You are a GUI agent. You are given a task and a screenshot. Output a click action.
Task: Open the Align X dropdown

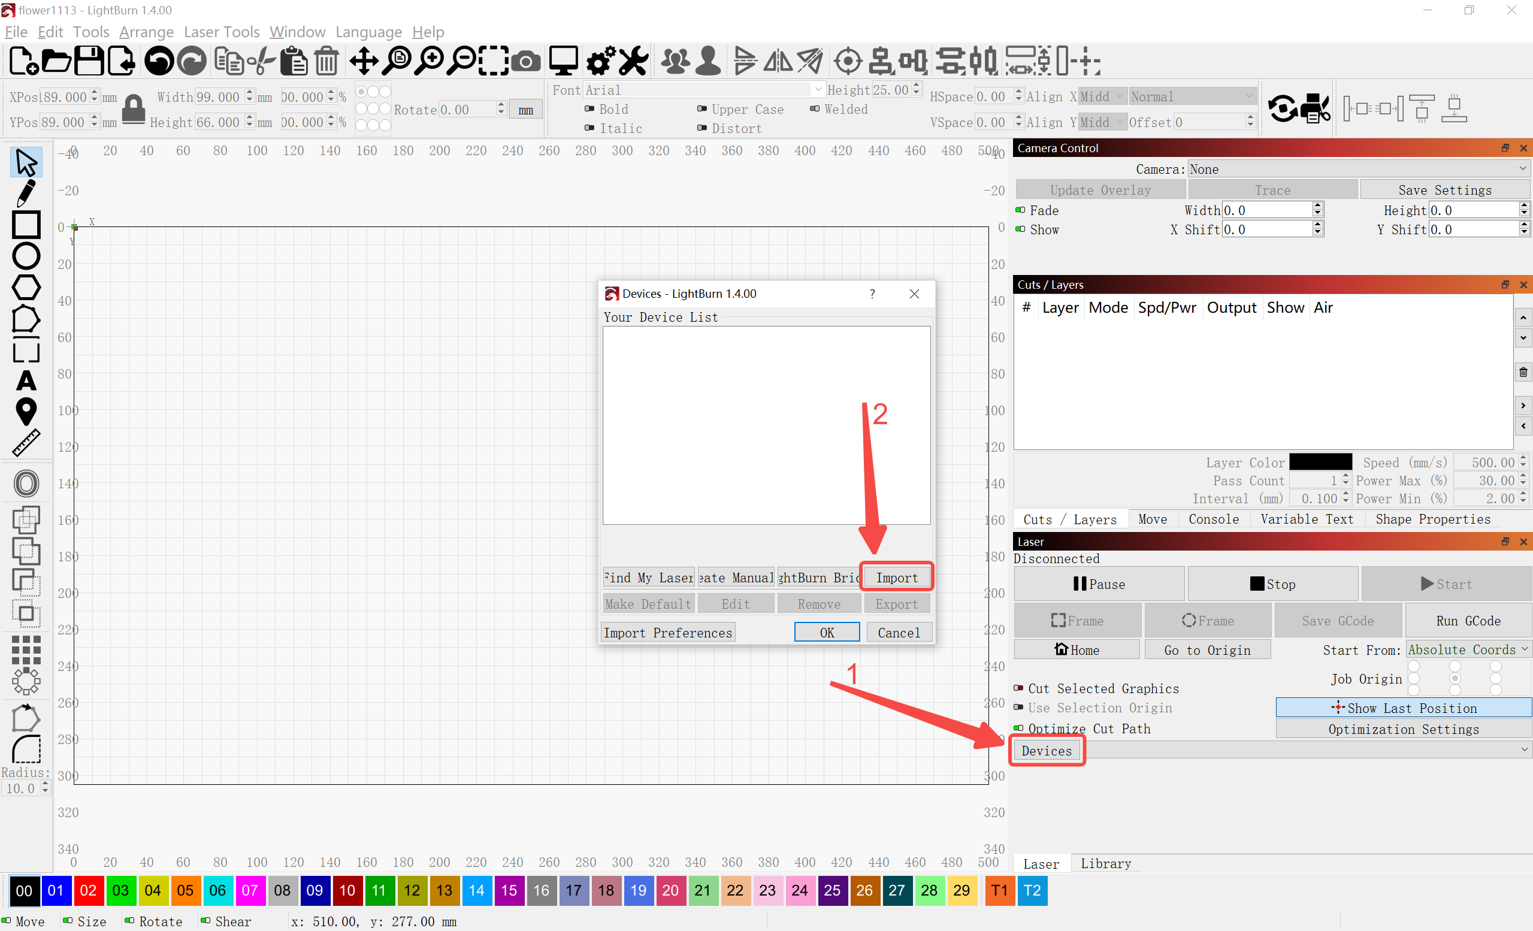tap(1102, 96)
